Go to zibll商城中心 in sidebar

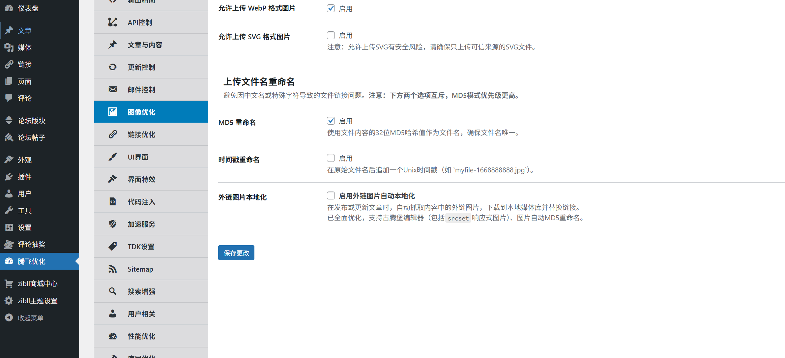[37, 283]
